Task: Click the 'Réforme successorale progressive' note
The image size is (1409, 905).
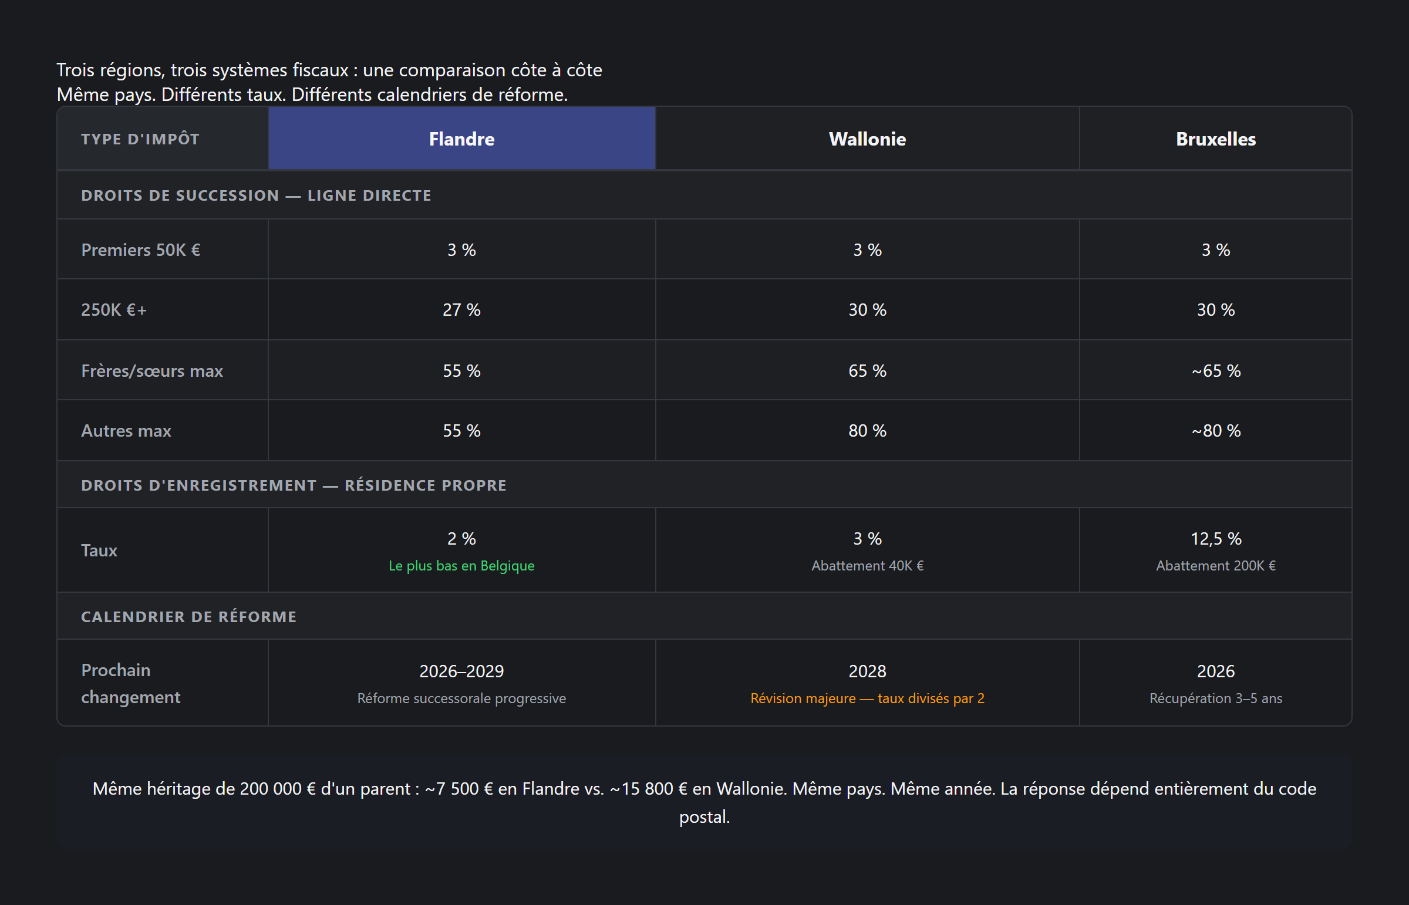Action: pos(461,699)
